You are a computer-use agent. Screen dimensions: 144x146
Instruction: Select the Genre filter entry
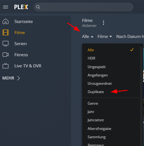93,103
